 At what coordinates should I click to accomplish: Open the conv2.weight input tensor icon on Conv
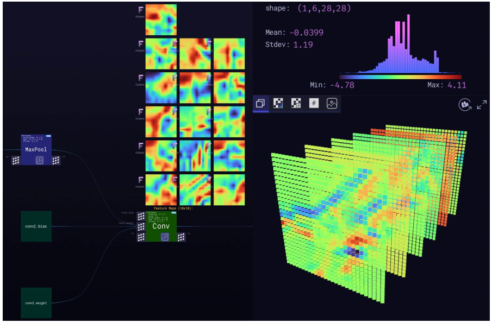tap(141, 226)
